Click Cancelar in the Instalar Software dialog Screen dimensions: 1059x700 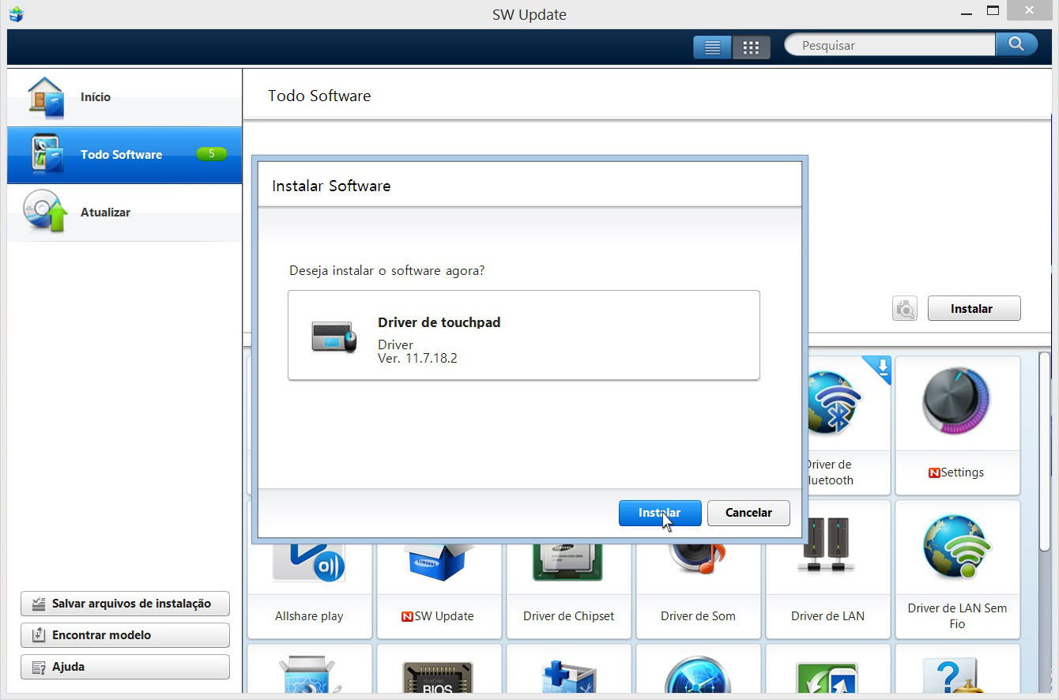pyautogui.click(x=748, y=513)
